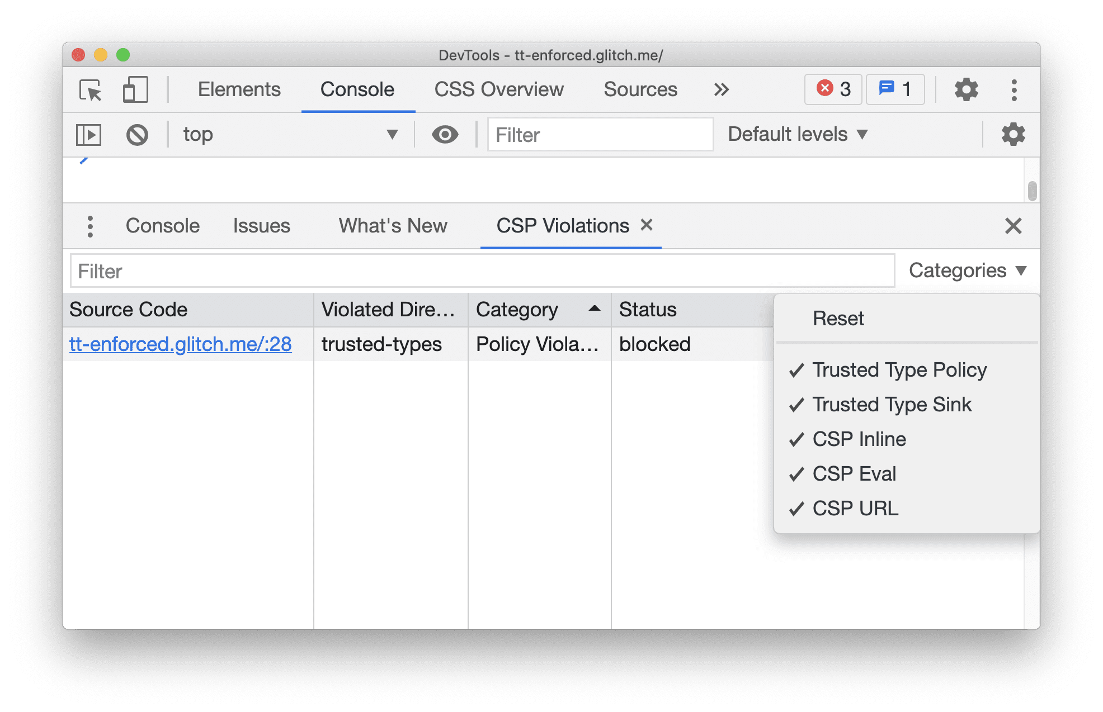The width and height of the screenshot is (1103, 712).
Task: Reset the category filters selection
Action: (x=840, y=317)
